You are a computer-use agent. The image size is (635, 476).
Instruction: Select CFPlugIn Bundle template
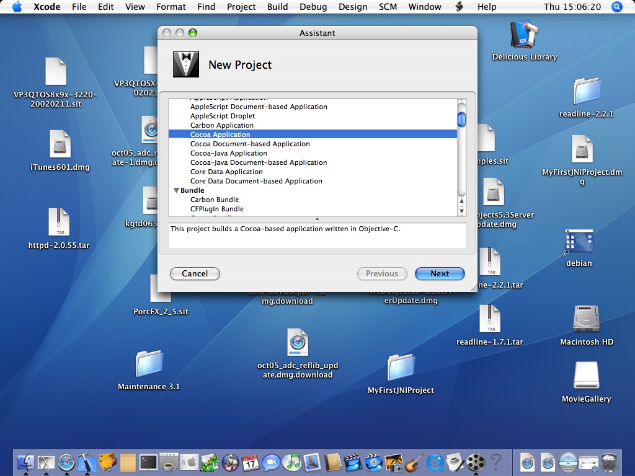217,209
